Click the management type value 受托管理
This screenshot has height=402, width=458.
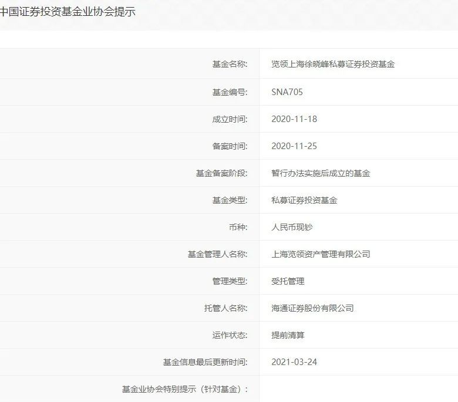pos(288,281)
